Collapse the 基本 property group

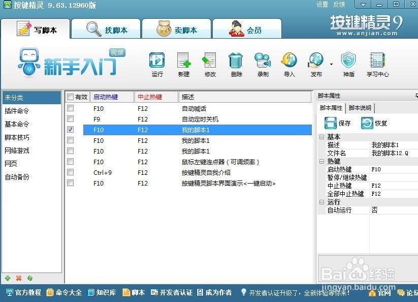coord(322,137)
